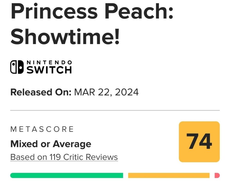Click the Nintendo Switch Joy-Con logo icon

[17, 67]
